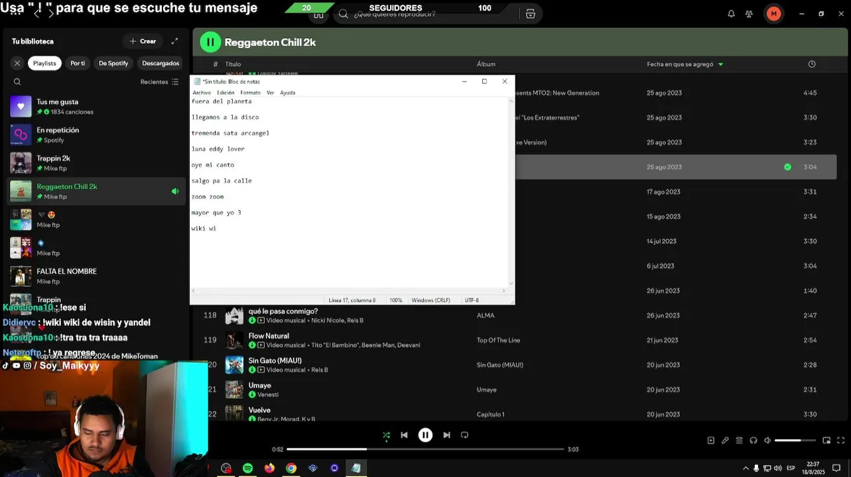Open album link Top Of The Line

pos(498,341)
